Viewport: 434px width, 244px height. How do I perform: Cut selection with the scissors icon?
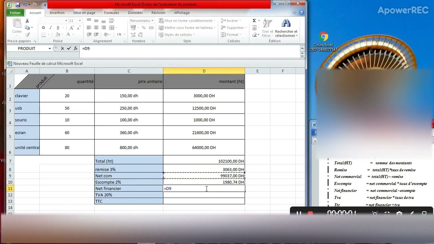coord(27,21)
